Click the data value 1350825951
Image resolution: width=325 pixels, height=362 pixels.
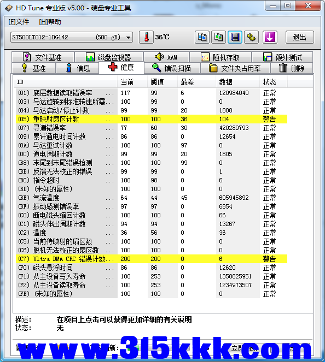tap(235, 276)
